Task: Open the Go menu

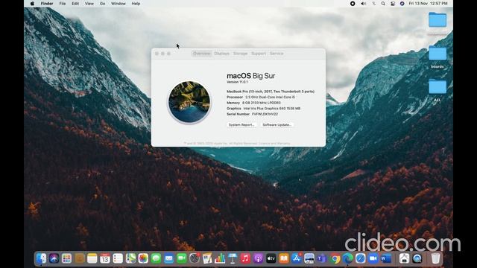Action: click(x=103, y=4)
